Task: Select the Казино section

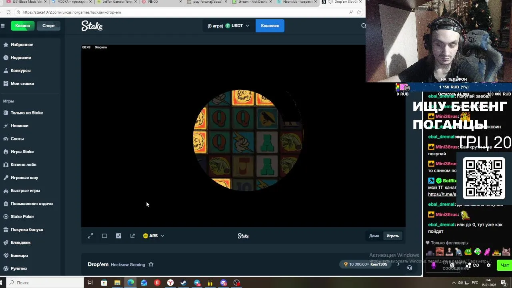Action: click(x=22, y=26)
